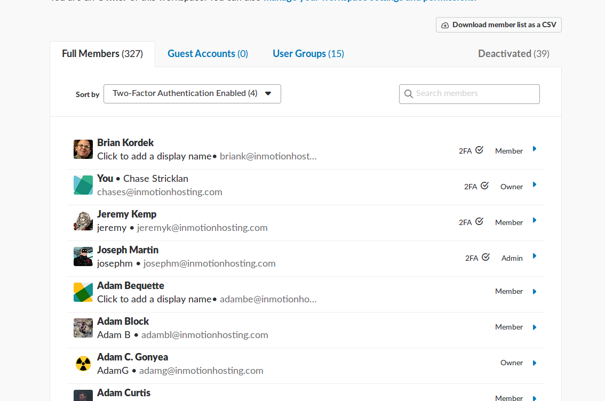Screen dimensions: 605x401
Task: Open the User Groups tab
Action: pos(308,54)
